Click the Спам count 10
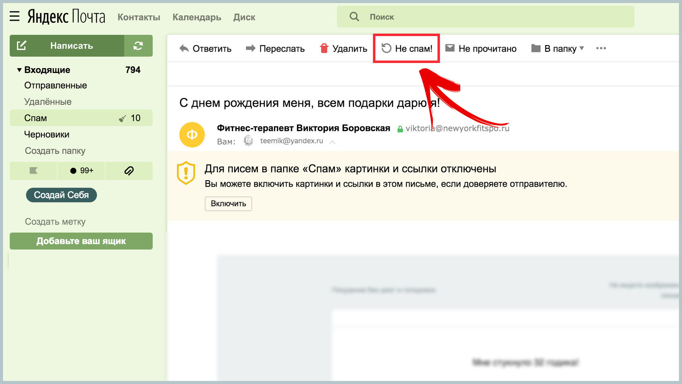 tap(136, 118)
